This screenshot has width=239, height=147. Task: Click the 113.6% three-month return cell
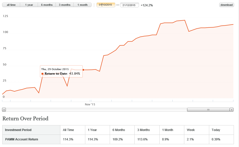147,139
